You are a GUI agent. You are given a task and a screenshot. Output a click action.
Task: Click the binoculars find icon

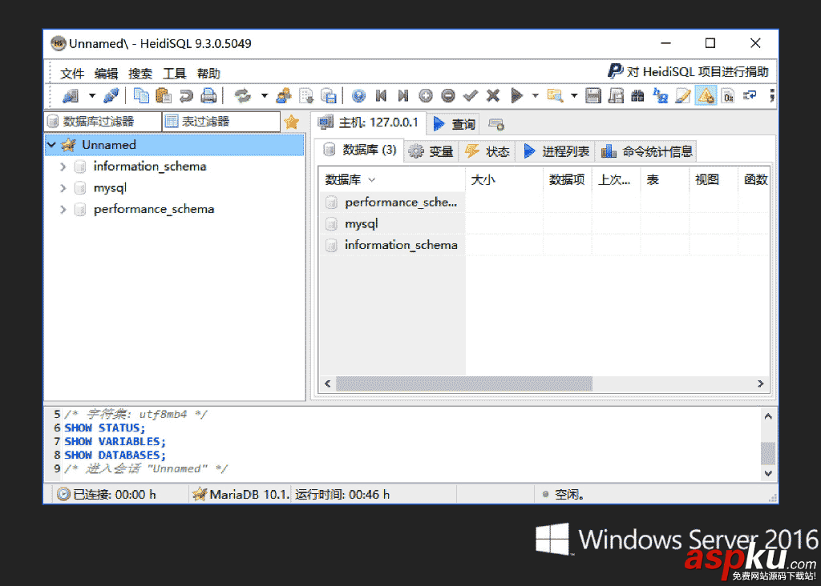[637, 95]
